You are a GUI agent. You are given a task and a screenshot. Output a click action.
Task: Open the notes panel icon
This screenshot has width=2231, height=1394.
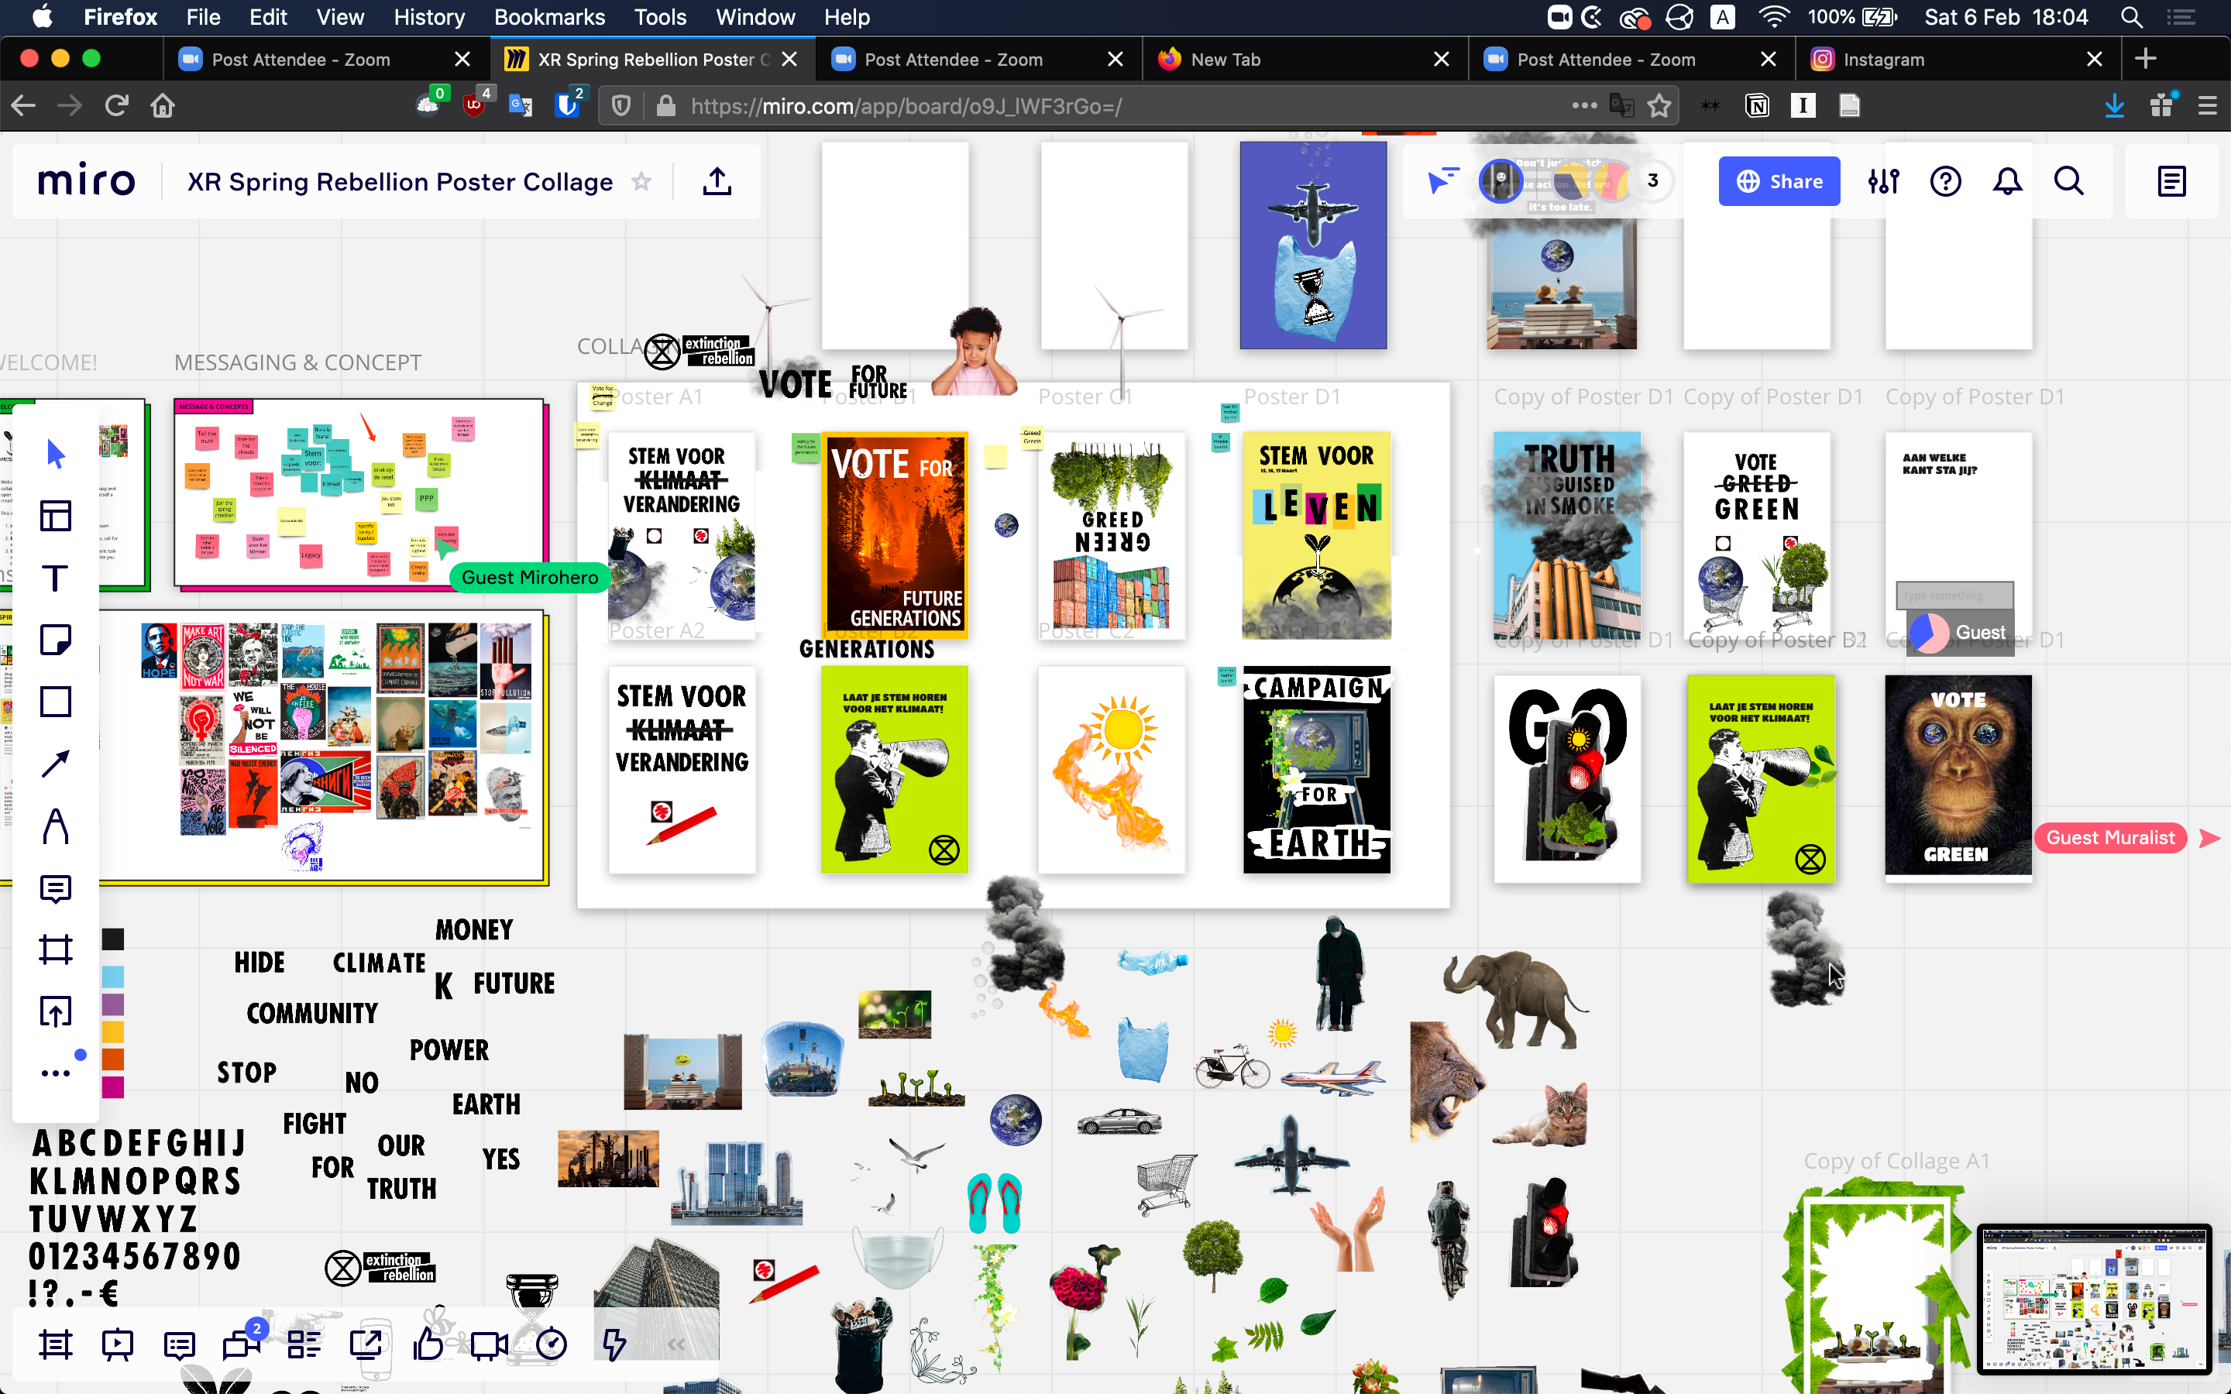coord(2172,182)
